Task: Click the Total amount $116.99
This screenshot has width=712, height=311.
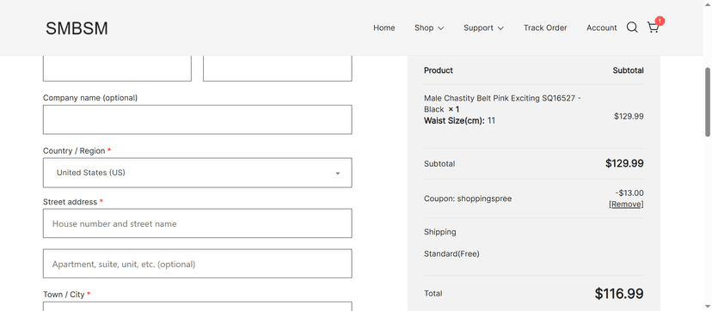Action: click(x=619, y=294)
